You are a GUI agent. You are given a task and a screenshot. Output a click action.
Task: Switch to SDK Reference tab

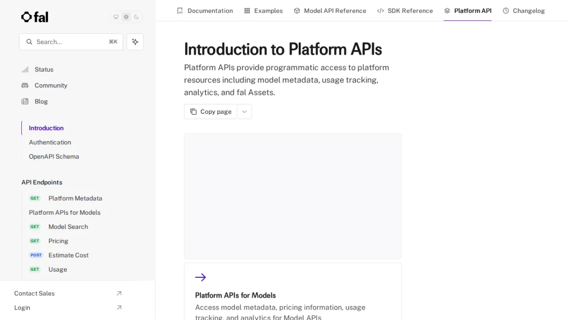(405, 10)
